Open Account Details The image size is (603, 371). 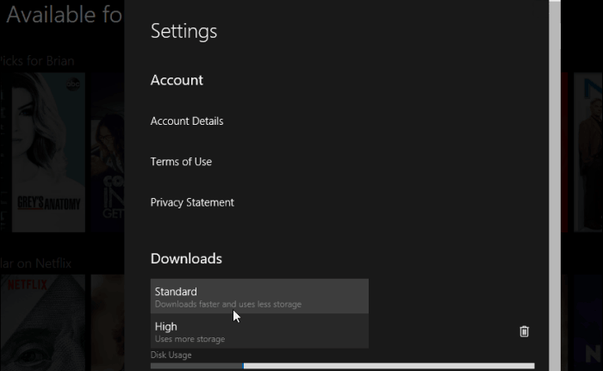[x=187, y=121]
